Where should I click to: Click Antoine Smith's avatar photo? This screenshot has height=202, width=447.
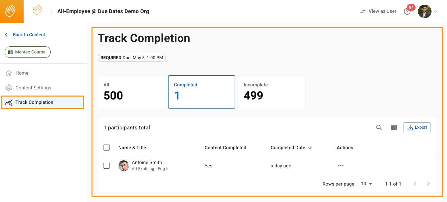[124, 166]
